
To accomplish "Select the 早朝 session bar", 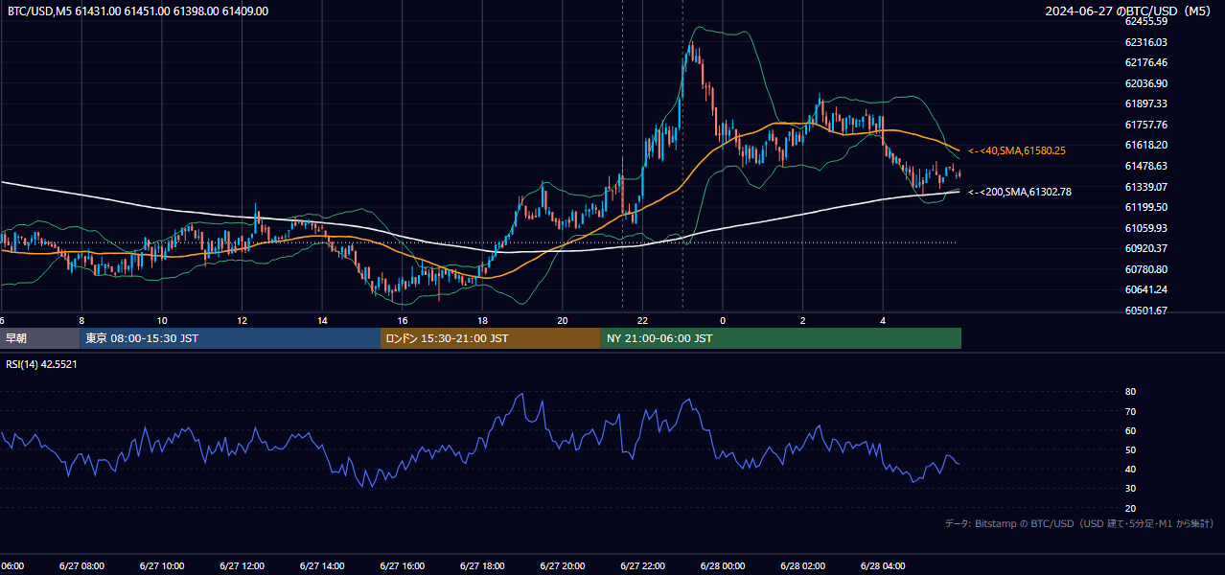I will [x=39, y=338].
